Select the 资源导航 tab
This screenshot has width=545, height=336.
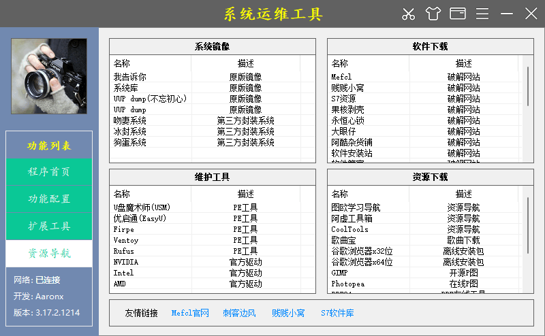point(49,254)
